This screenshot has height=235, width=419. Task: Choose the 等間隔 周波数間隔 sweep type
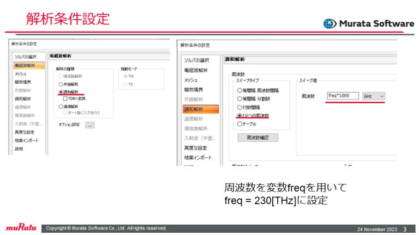239,90
